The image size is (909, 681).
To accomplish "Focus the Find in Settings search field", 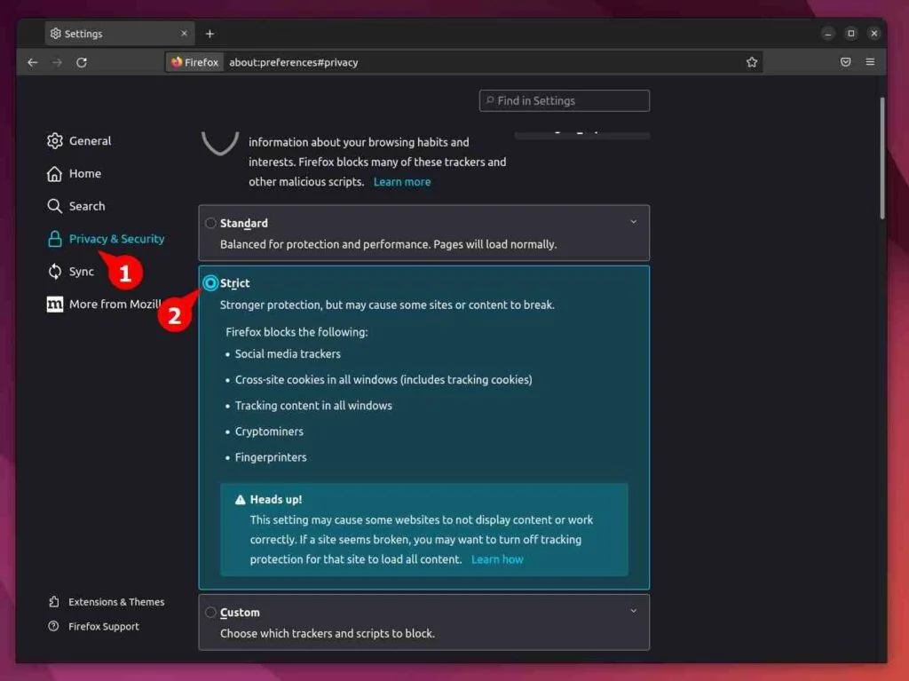I will 564,100.
